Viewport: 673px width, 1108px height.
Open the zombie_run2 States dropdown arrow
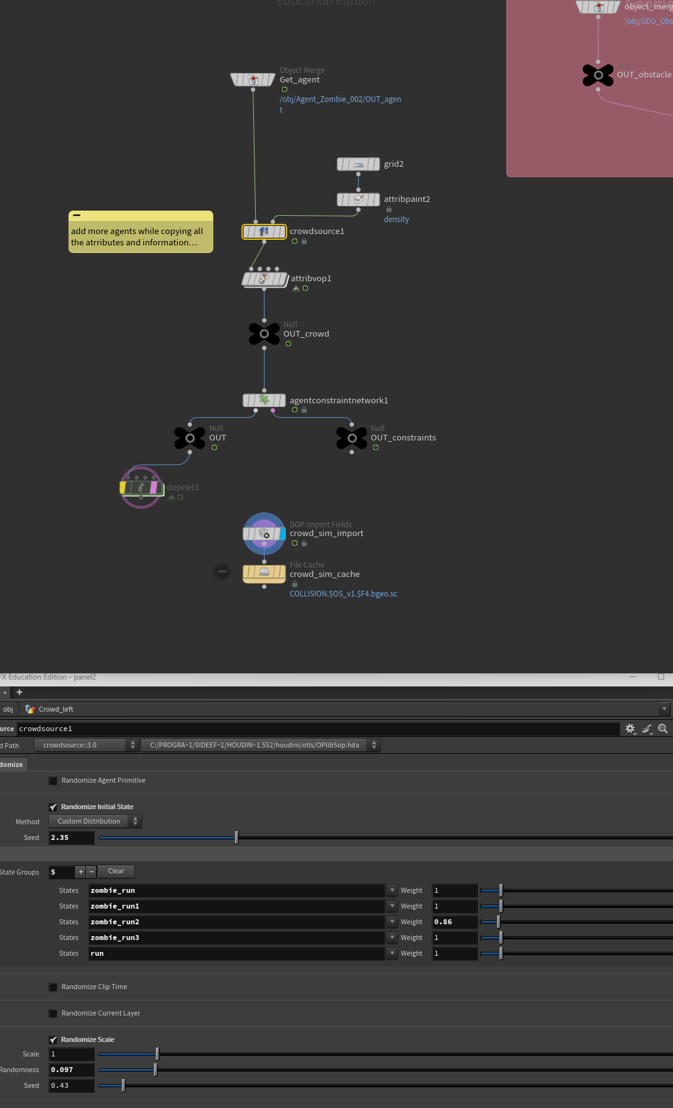392,922
